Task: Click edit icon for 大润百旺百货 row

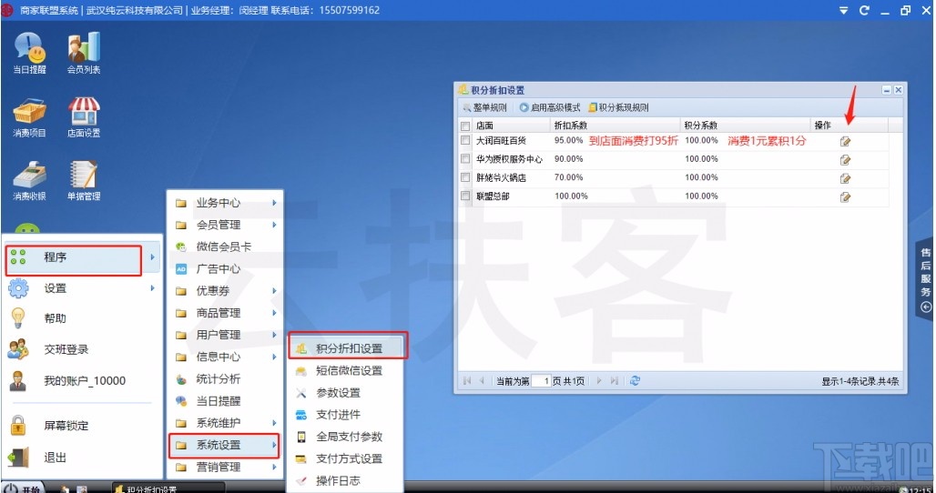Action: (845, 141)
